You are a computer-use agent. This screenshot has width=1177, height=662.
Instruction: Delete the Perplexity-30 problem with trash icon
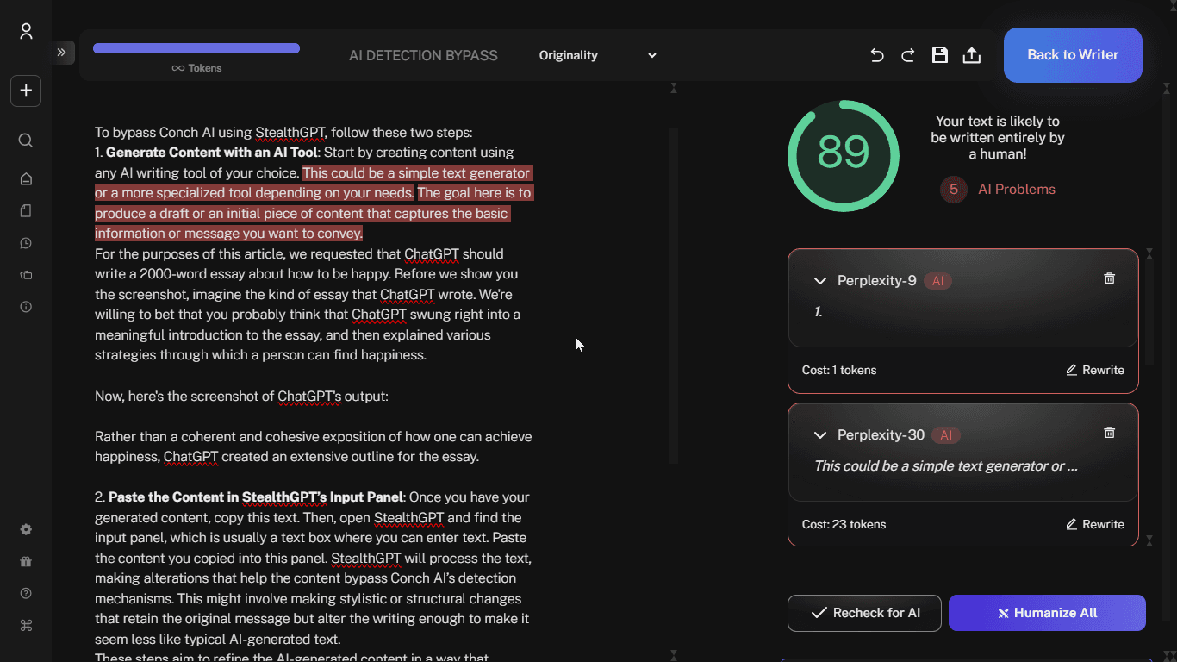point(1109,433)
